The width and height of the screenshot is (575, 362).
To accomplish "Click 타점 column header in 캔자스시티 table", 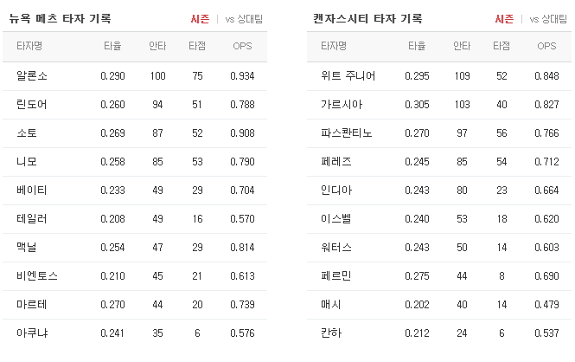I will pos(502,46).
